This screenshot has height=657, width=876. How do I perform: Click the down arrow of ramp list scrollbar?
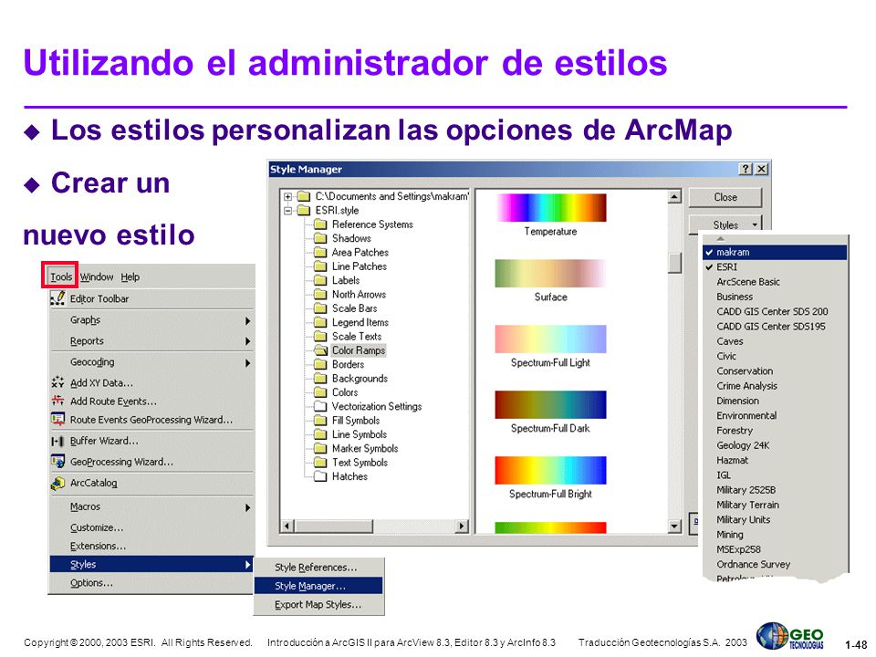coord(675,526)
